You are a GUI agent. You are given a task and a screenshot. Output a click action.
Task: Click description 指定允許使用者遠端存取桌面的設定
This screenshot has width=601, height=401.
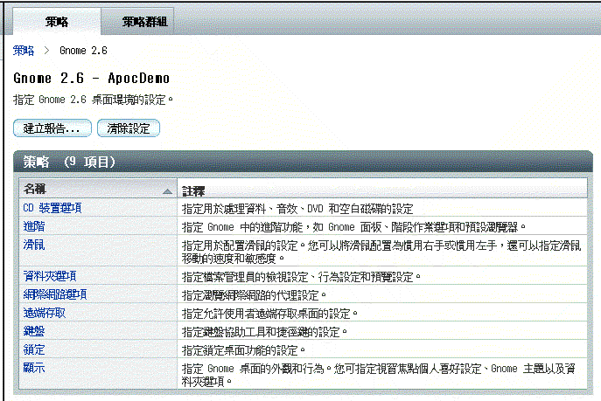tap(269, 314)
